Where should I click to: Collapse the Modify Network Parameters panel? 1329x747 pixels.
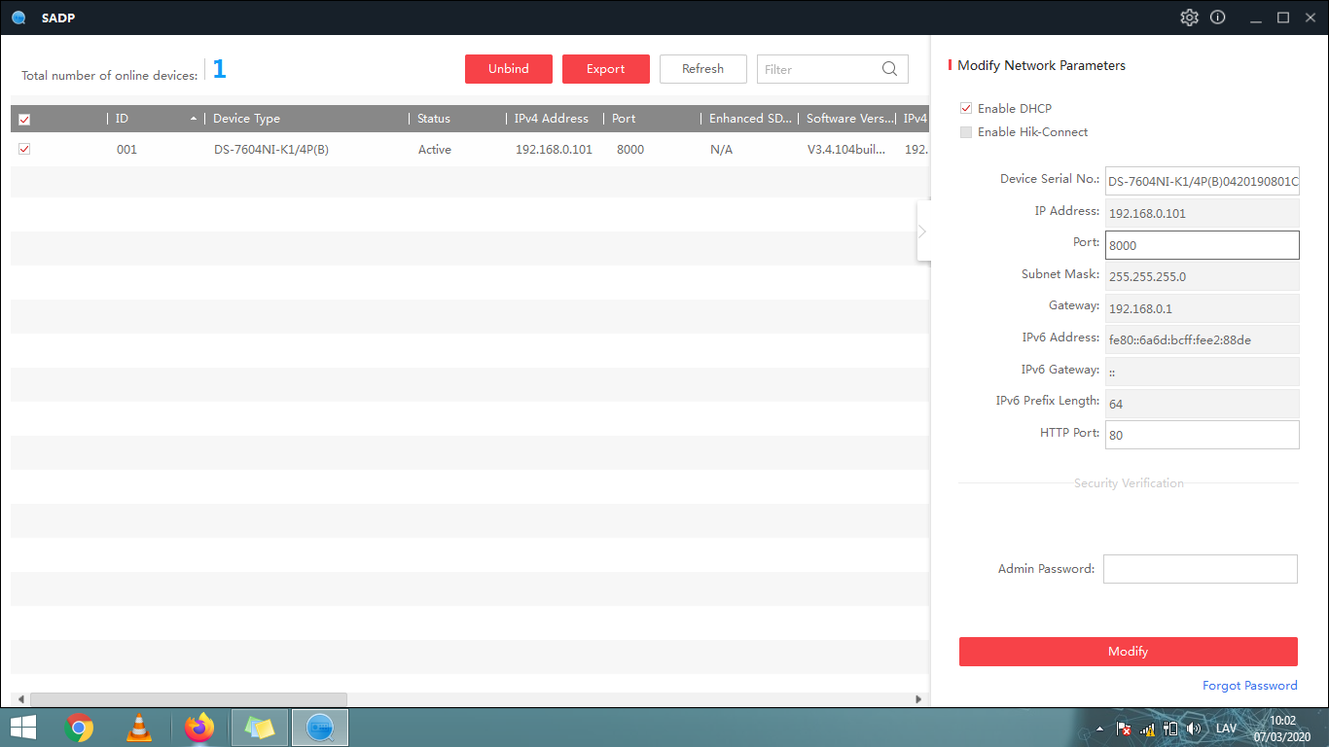(x=922, y=231)
